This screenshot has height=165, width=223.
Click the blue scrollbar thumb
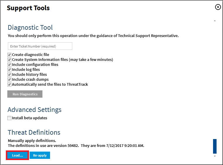pos(215,146)
